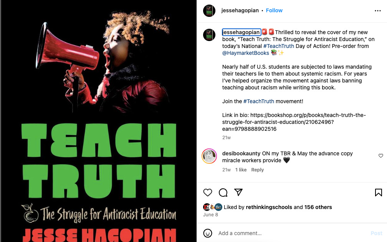Click jessehagopian's profile picture in the header
This screenshot has width=387, height=242.
click(209, 11)
